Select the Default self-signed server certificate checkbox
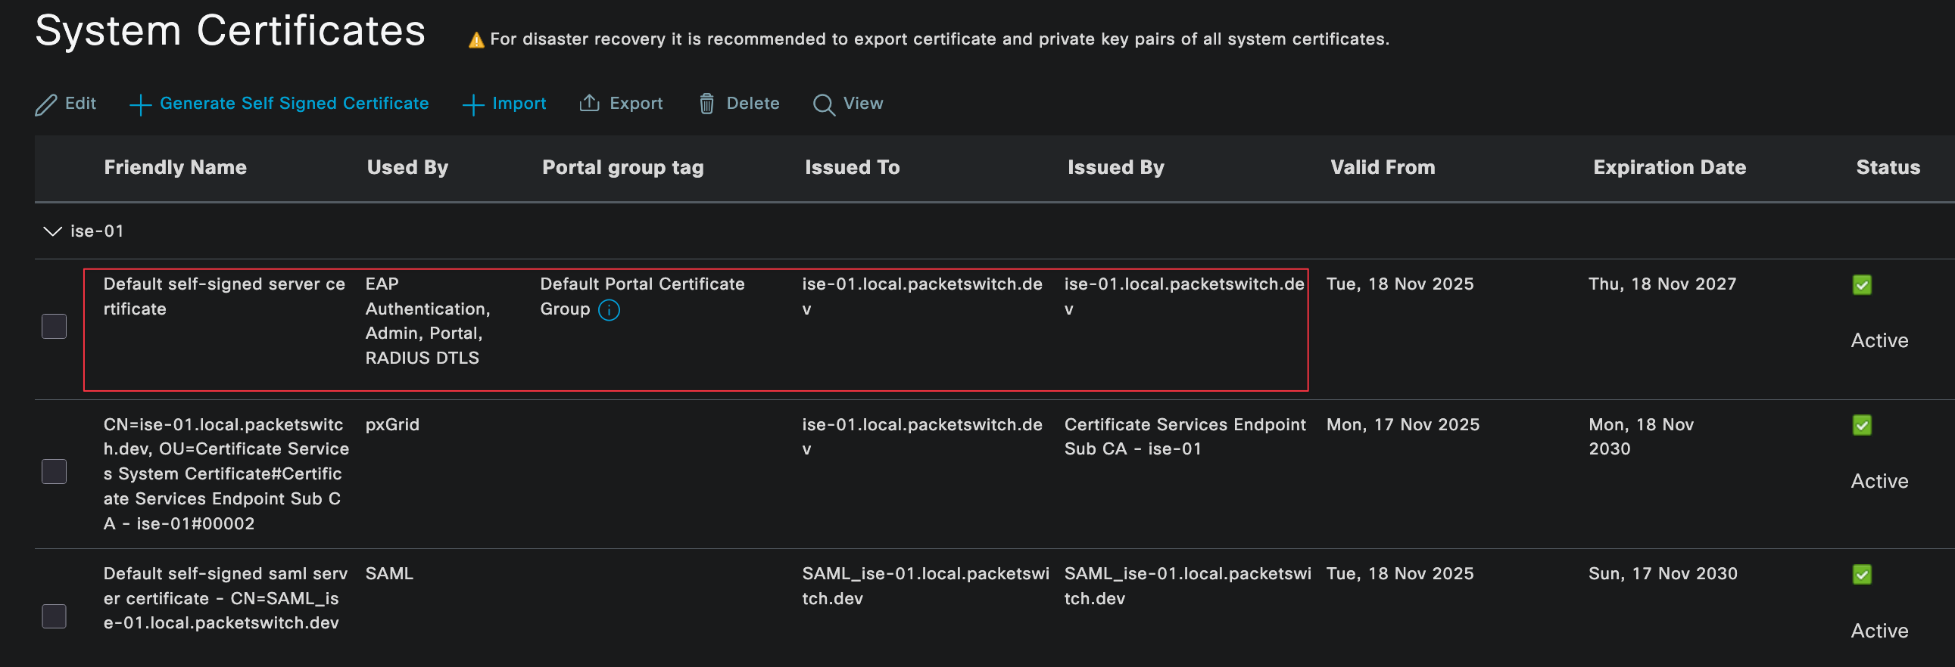1955x667 pixels. point(54,327)
